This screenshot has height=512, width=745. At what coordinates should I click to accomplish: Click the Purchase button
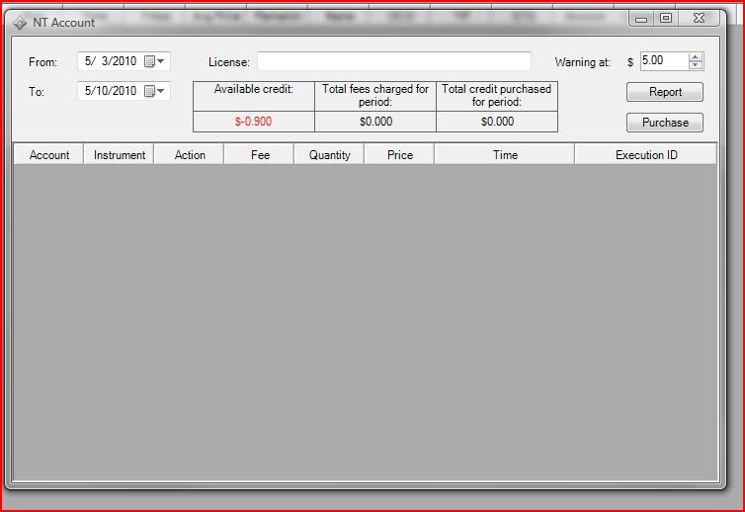(665, 123)
